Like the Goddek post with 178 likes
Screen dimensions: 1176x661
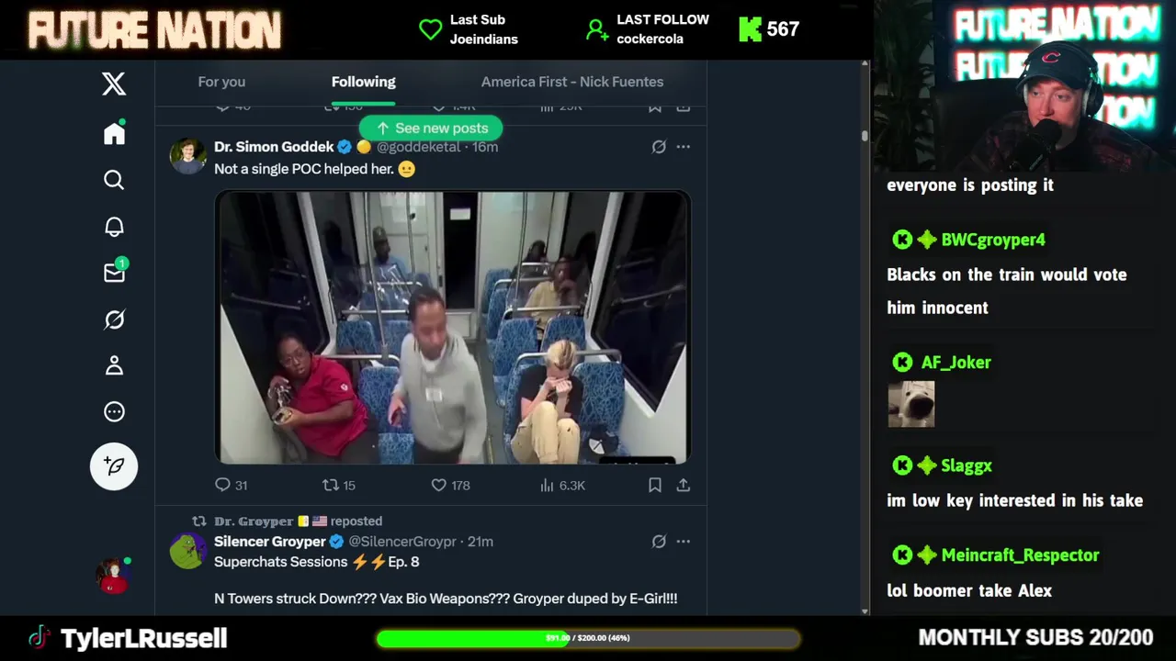(450, 485)
